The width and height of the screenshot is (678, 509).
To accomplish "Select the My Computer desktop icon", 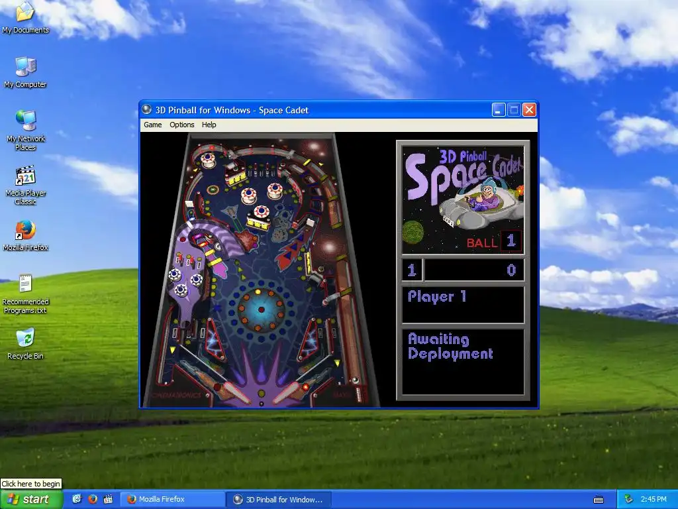I will click(26, 72).
